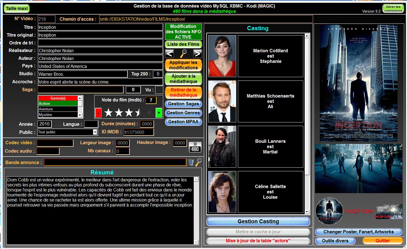407x249 pixels.
Task: Click the Auteur field
Action: pos(100,58)
